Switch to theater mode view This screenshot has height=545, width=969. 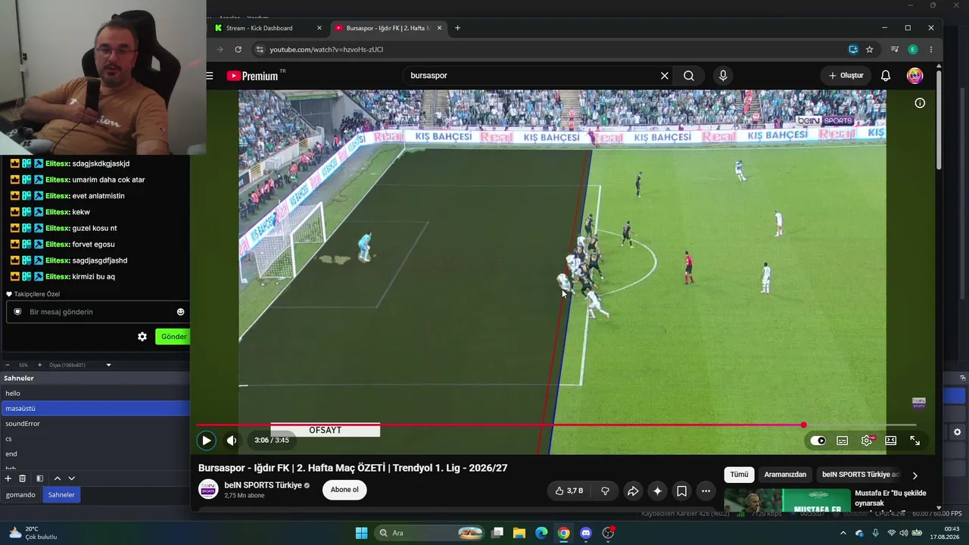(891, 441)
